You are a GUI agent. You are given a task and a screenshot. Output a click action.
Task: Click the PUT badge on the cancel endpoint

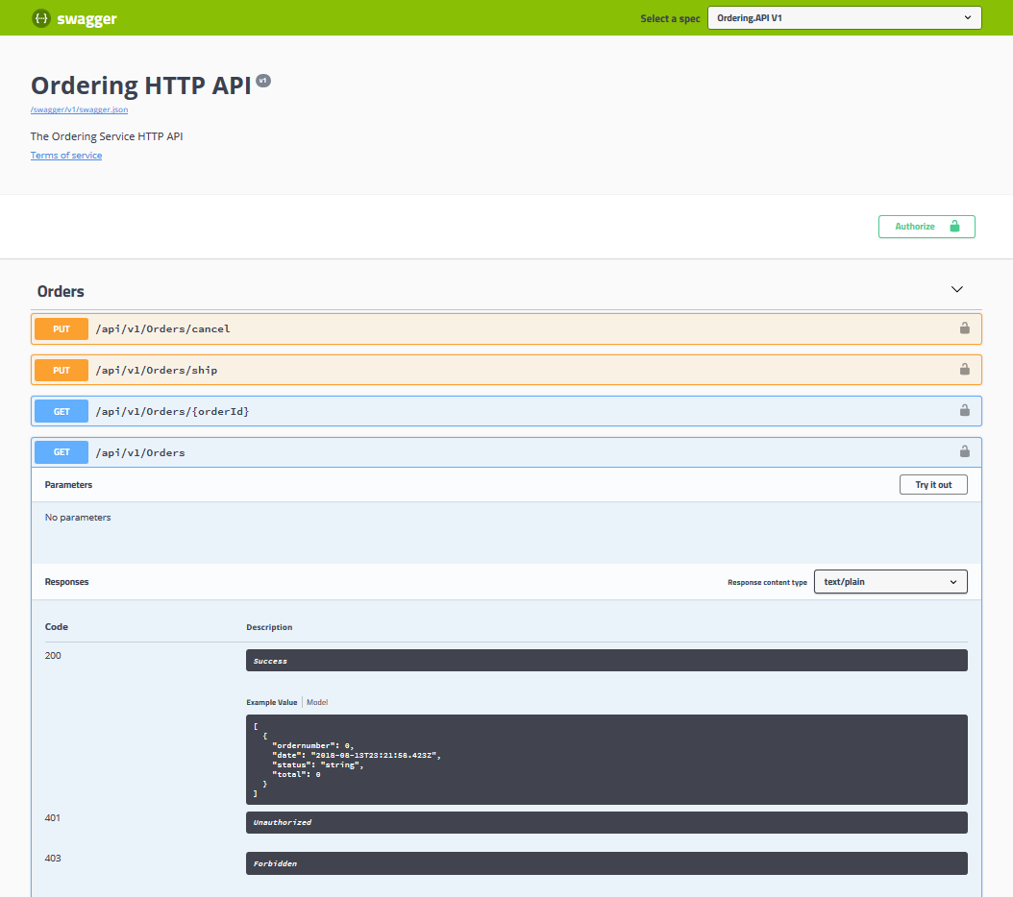coord(61,327)
